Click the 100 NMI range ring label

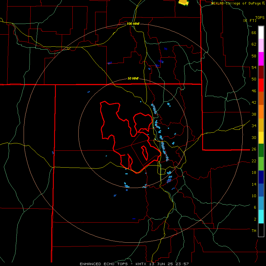(133, 24)
